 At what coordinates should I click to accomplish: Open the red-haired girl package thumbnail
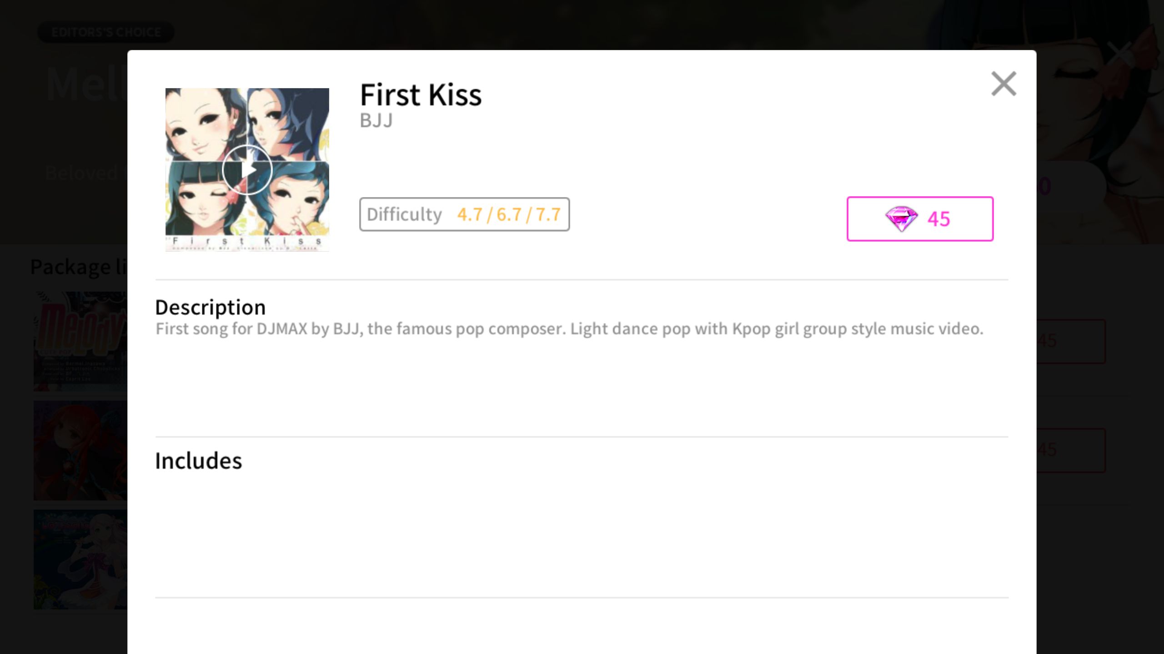80,451
